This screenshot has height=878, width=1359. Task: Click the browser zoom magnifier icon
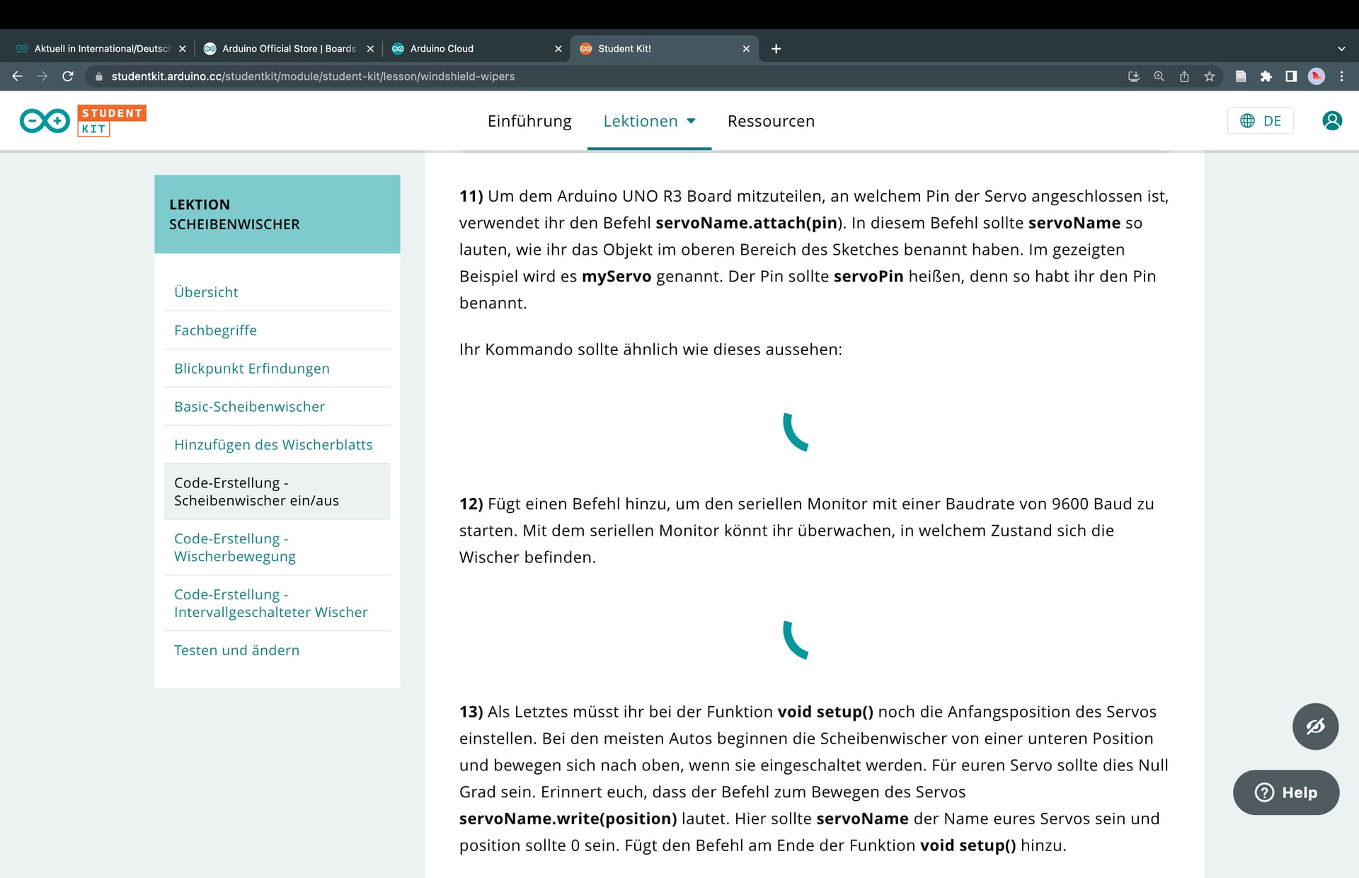pyautogui.click(x=1159, y=76)
